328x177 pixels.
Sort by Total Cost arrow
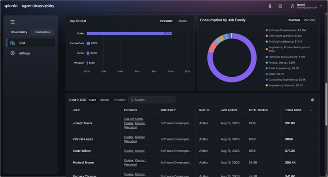311,110
